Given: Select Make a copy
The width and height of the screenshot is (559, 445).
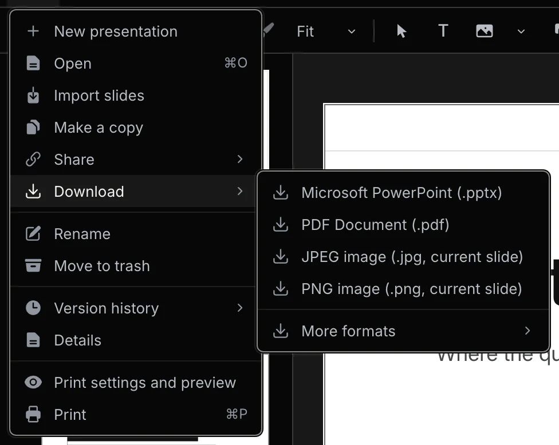Looking at the screenshot, I should point(136,128).
